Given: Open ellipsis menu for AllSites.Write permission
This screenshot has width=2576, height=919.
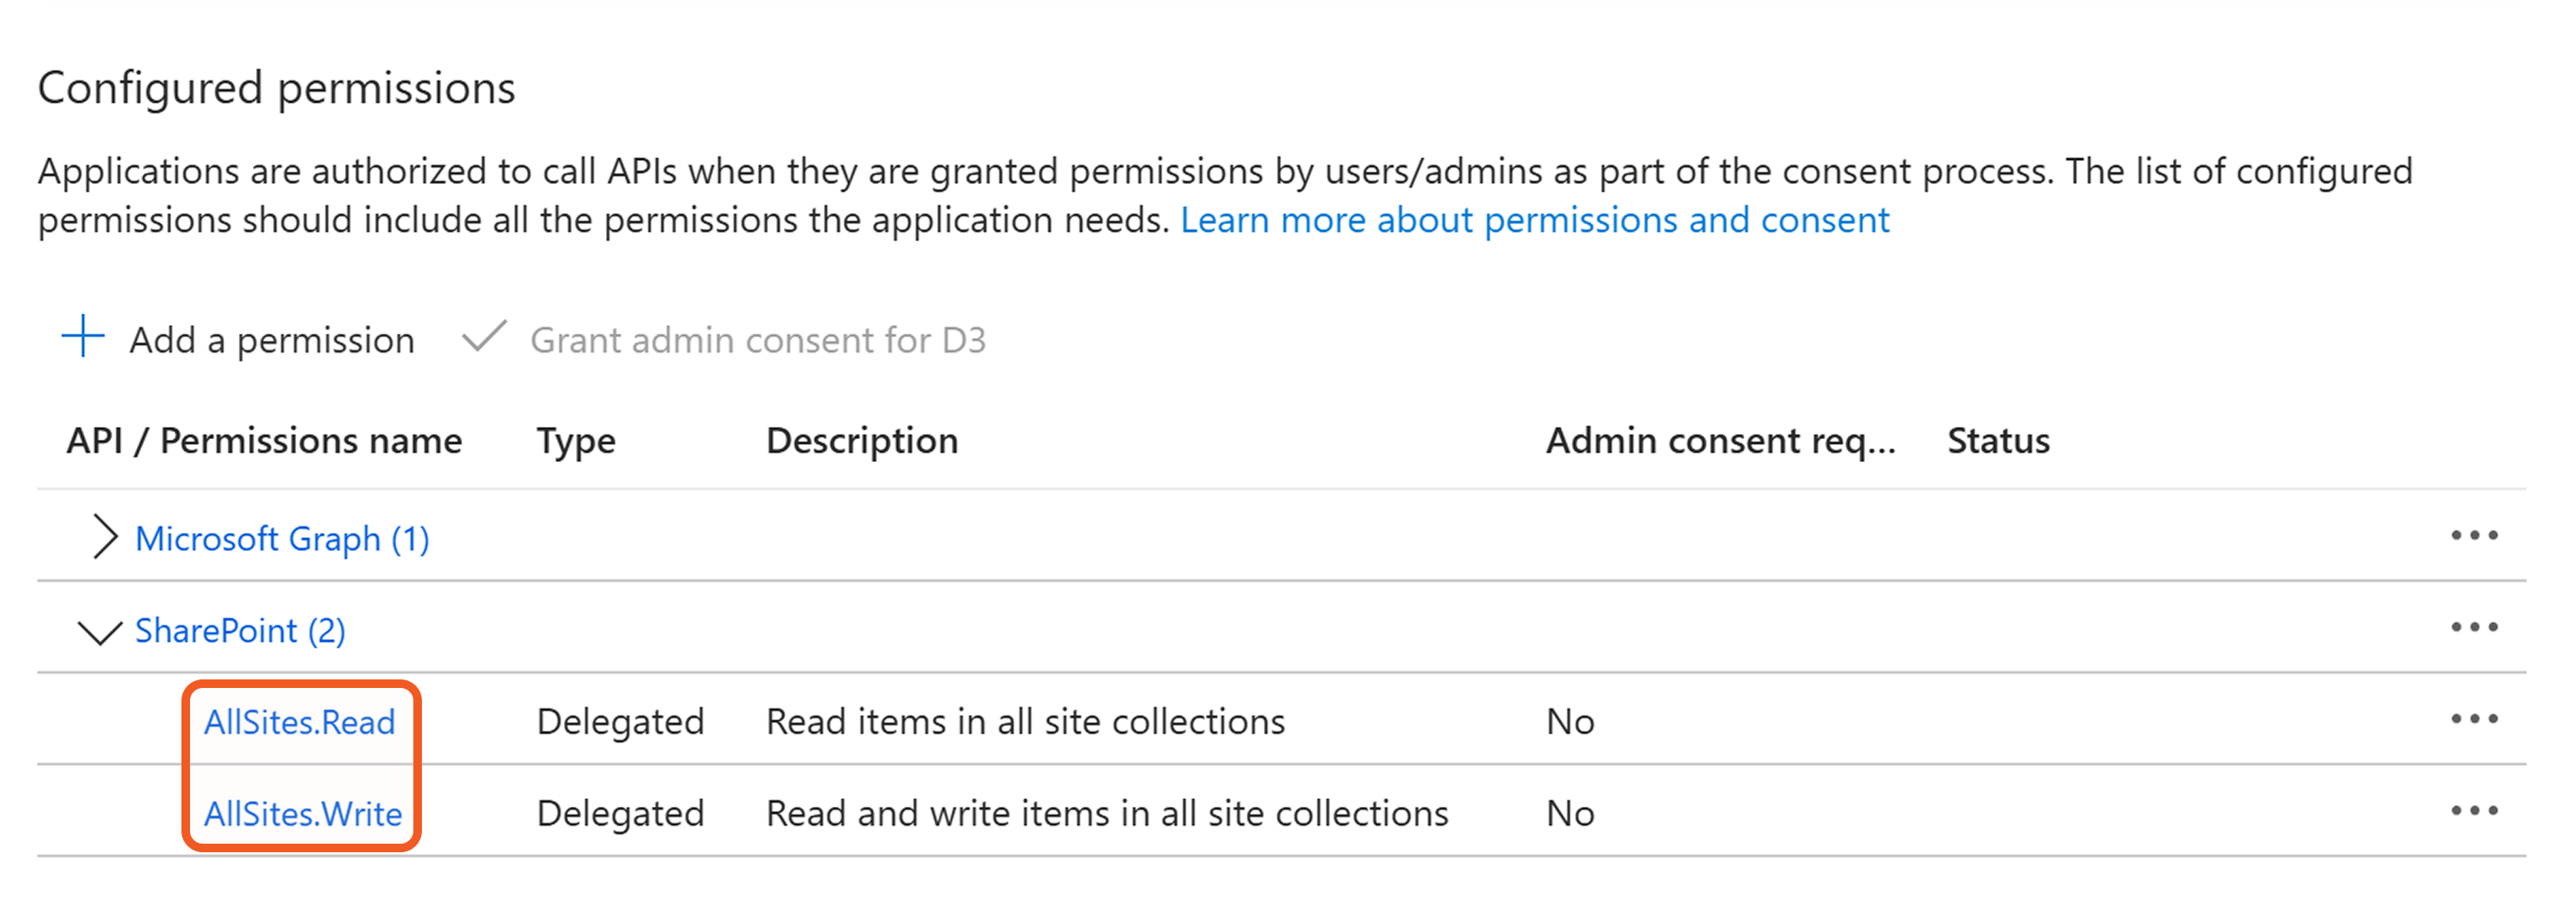Looking at the screenshot, I should 2473,811.
